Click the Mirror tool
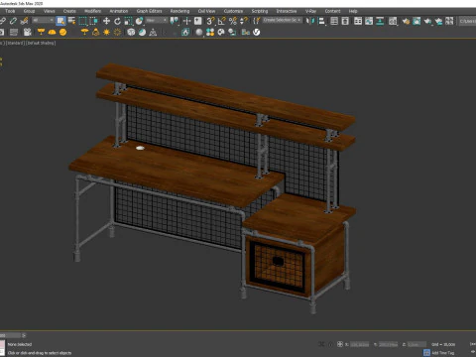476x357 pixels. pyautogui.click(x=310, y=21)
